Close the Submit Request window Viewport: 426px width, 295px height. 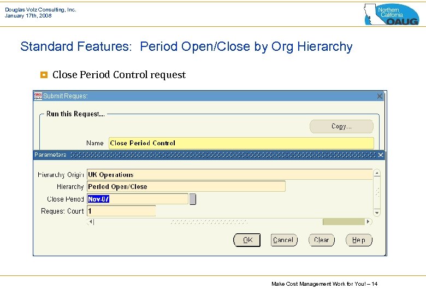[380, 96]
